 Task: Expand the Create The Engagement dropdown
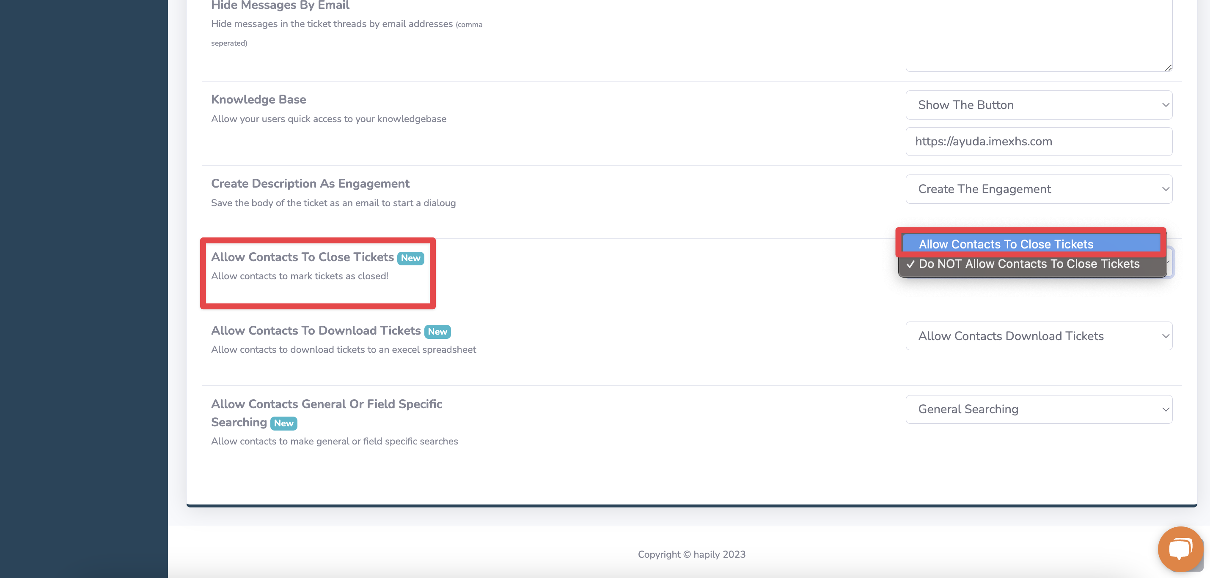(x=1038, y=189)
